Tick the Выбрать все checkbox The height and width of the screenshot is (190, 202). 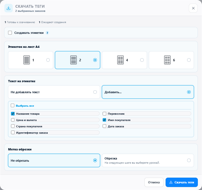pyautogui.click(x=13, y=106)
